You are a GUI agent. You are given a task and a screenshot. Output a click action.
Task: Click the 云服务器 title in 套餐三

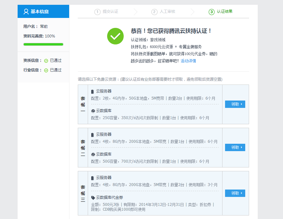(x=104, y=178)
